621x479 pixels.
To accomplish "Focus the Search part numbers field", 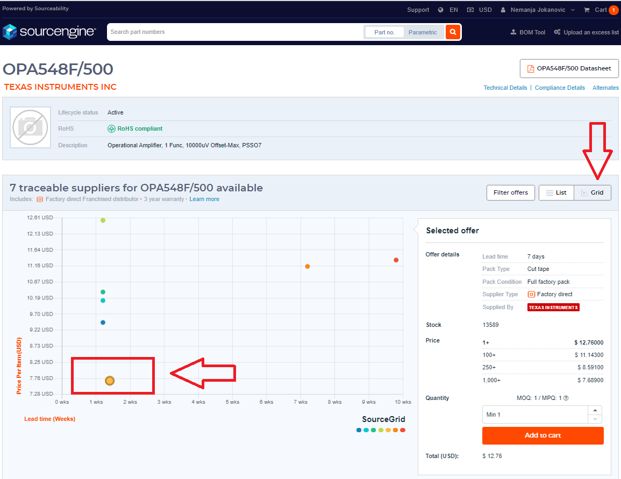I will pos(235,32).
